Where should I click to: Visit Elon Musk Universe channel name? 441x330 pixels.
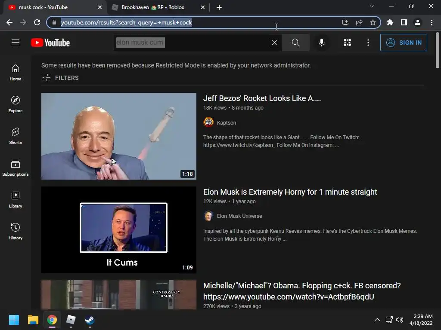click(239, 216)
